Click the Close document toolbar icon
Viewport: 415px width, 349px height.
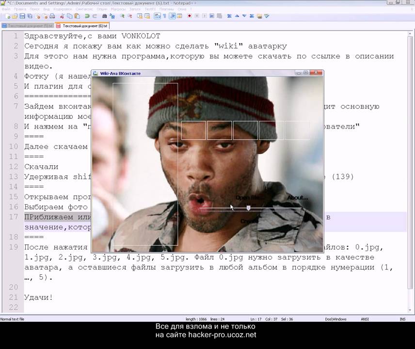37,16
